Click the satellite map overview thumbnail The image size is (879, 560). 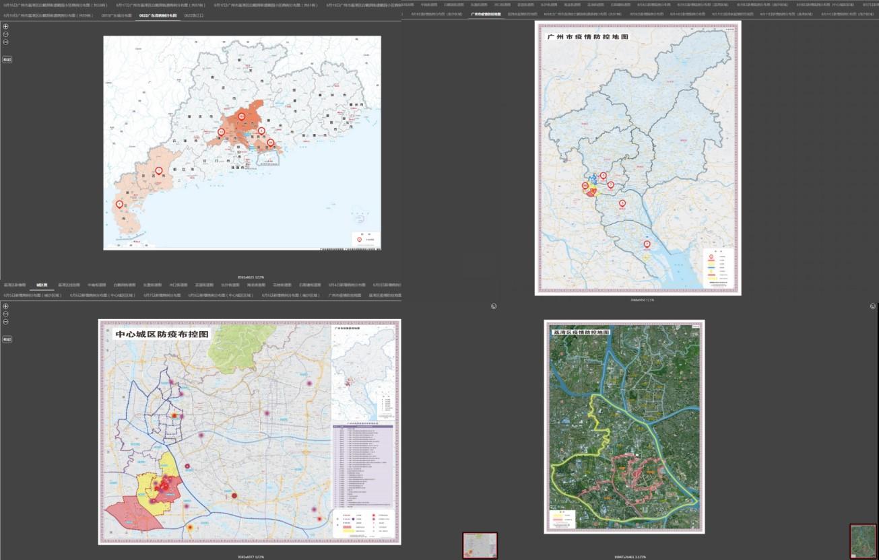pyautogui.click(x=863, y=540)
